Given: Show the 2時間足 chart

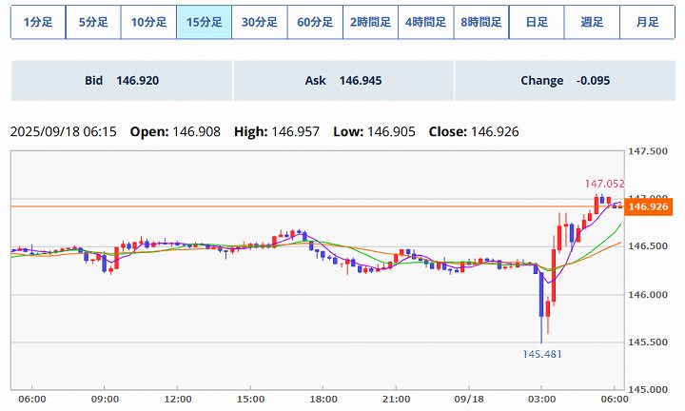Looking at the screenshot, I should 370,22.
